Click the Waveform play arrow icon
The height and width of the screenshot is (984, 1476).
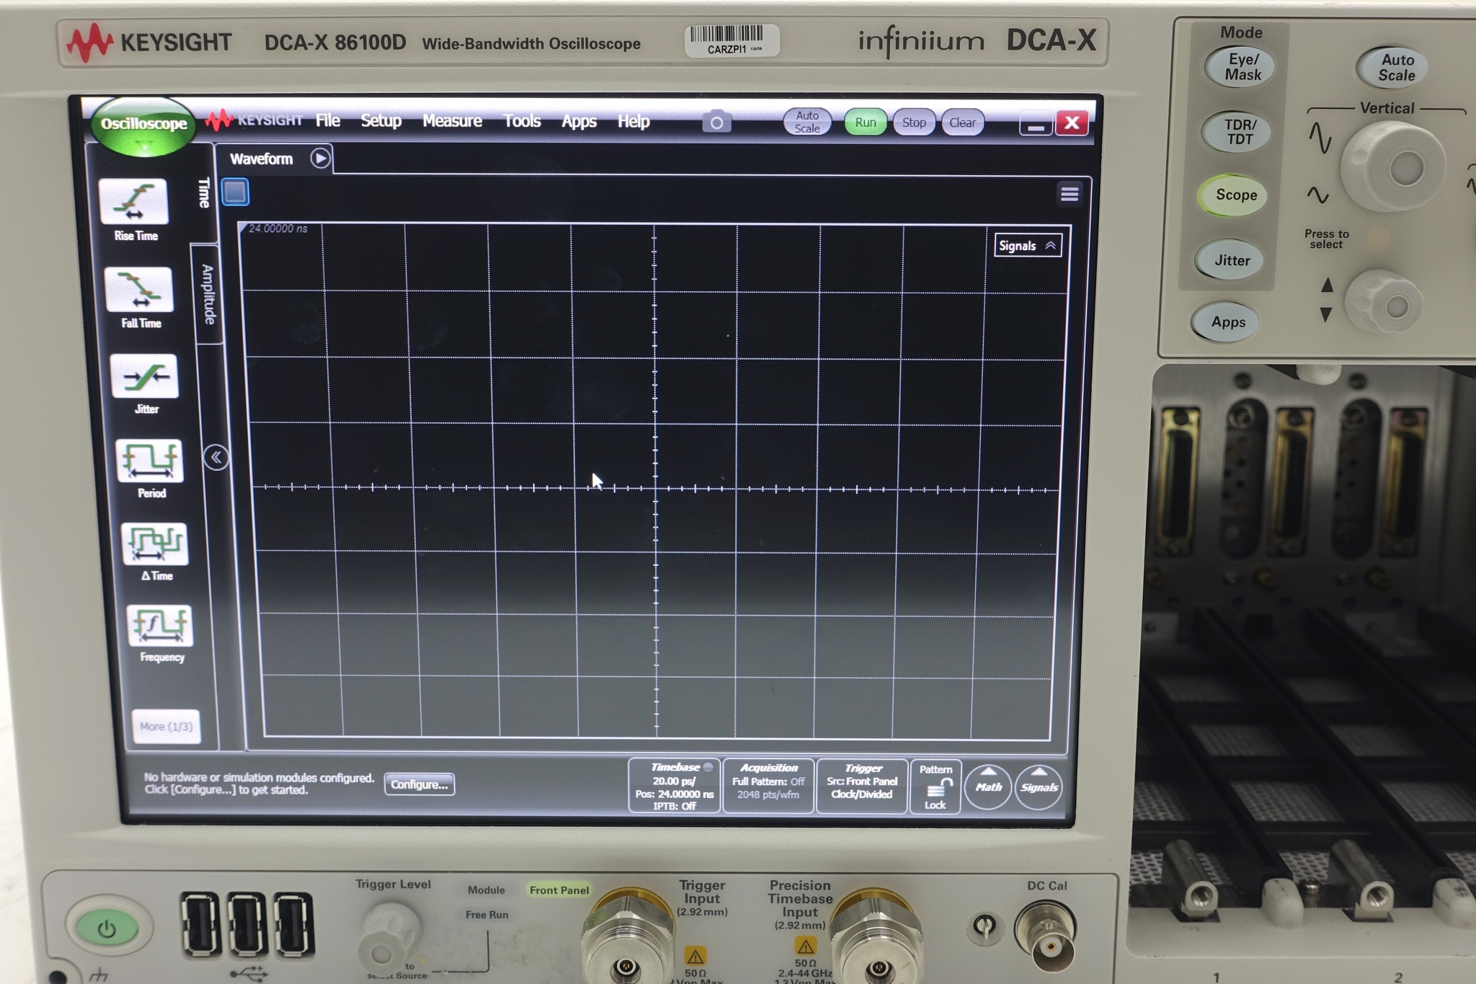[320, 159]
